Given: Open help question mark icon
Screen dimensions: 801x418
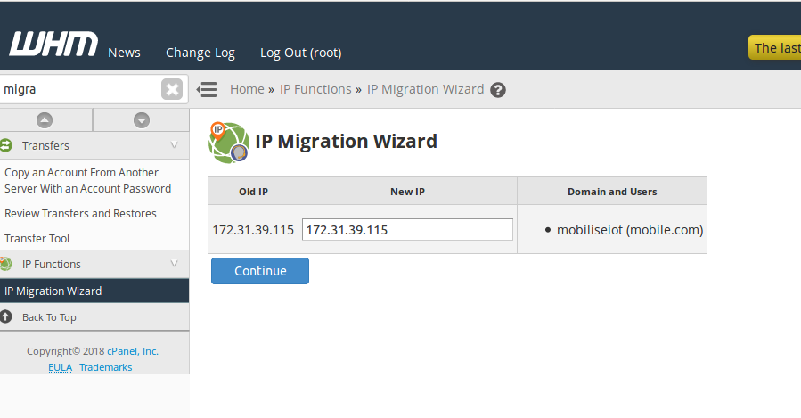Looking at the screenshot, I should click(x=498, y=90).
